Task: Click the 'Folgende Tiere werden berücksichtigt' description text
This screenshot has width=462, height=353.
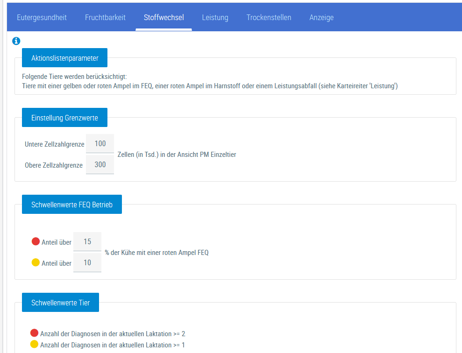Action: pyautogui.click(x=74, y=77)
